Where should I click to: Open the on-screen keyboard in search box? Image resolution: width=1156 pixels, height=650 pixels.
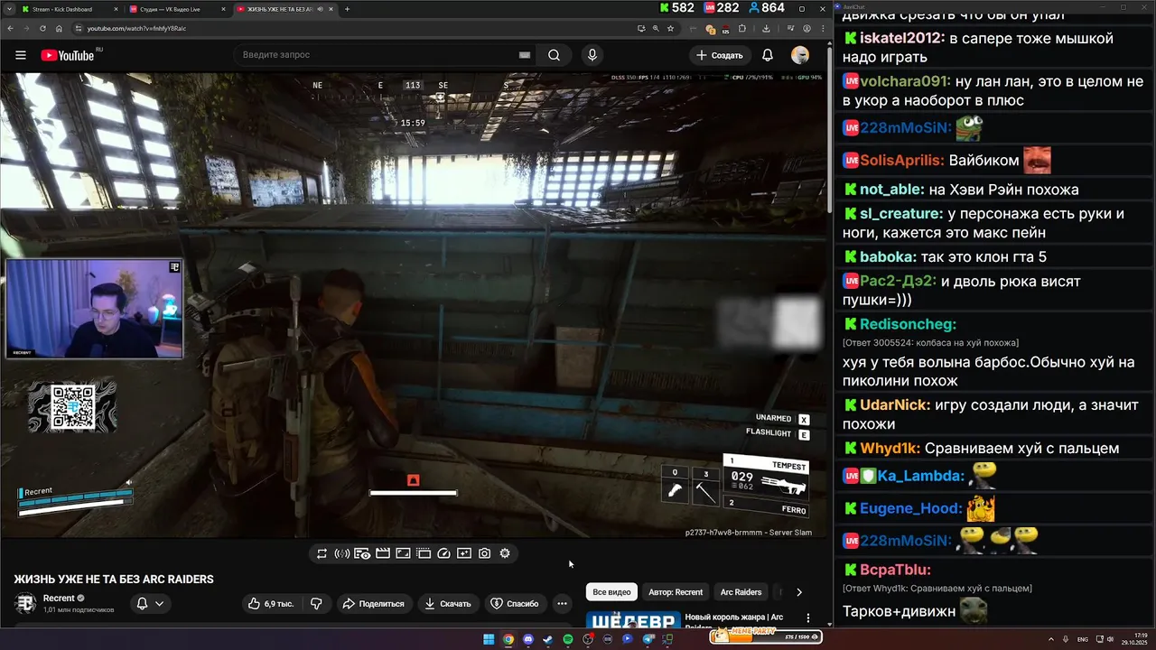pyautogui.click(x=525, y=55)
